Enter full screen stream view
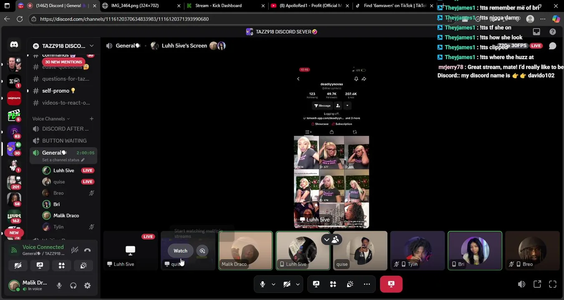Image resolution: width=564 pixels, height=300 pixels. click(x=553, y=284)
